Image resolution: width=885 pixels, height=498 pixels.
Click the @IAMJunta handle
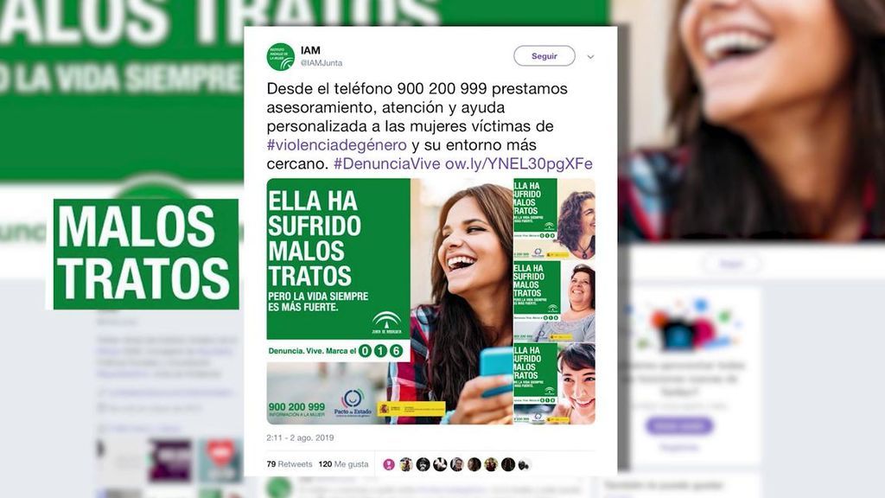click(322, 63)
